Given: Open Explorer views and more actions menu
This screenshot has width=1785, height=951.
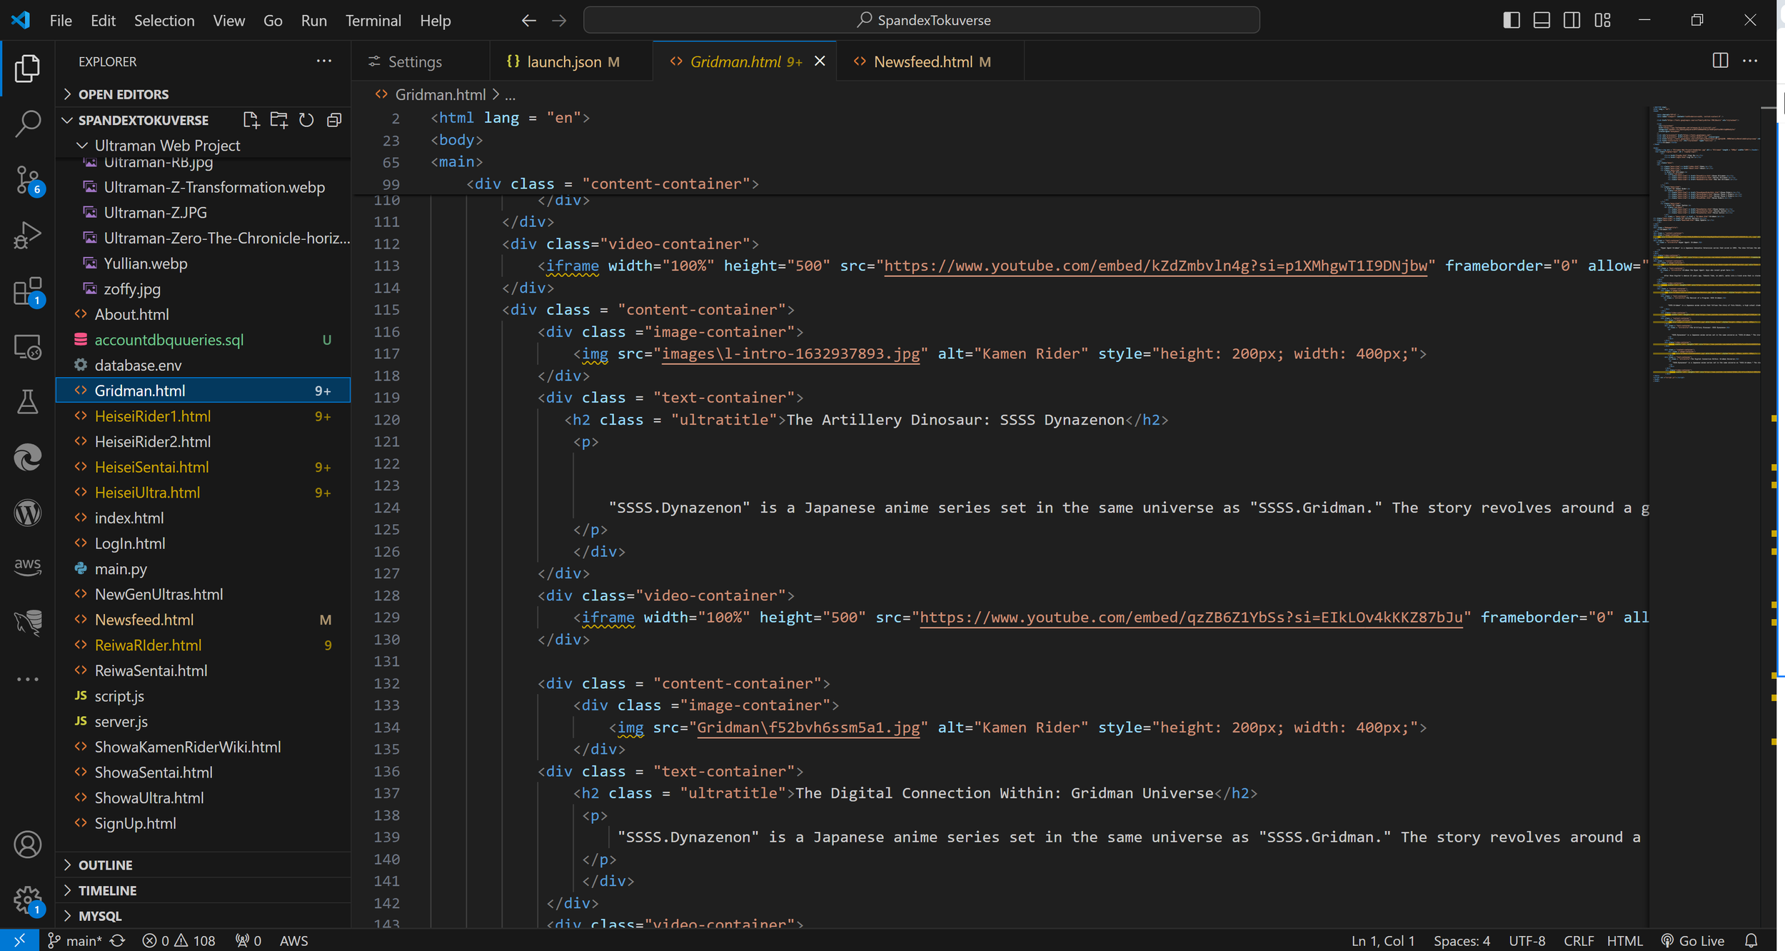Looking at the screenshot, I should tap(324, 61).
